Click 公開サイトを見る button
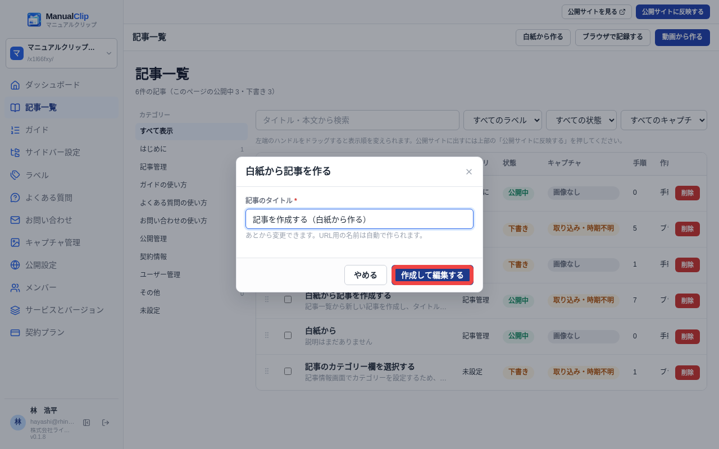 coord(597,12)
